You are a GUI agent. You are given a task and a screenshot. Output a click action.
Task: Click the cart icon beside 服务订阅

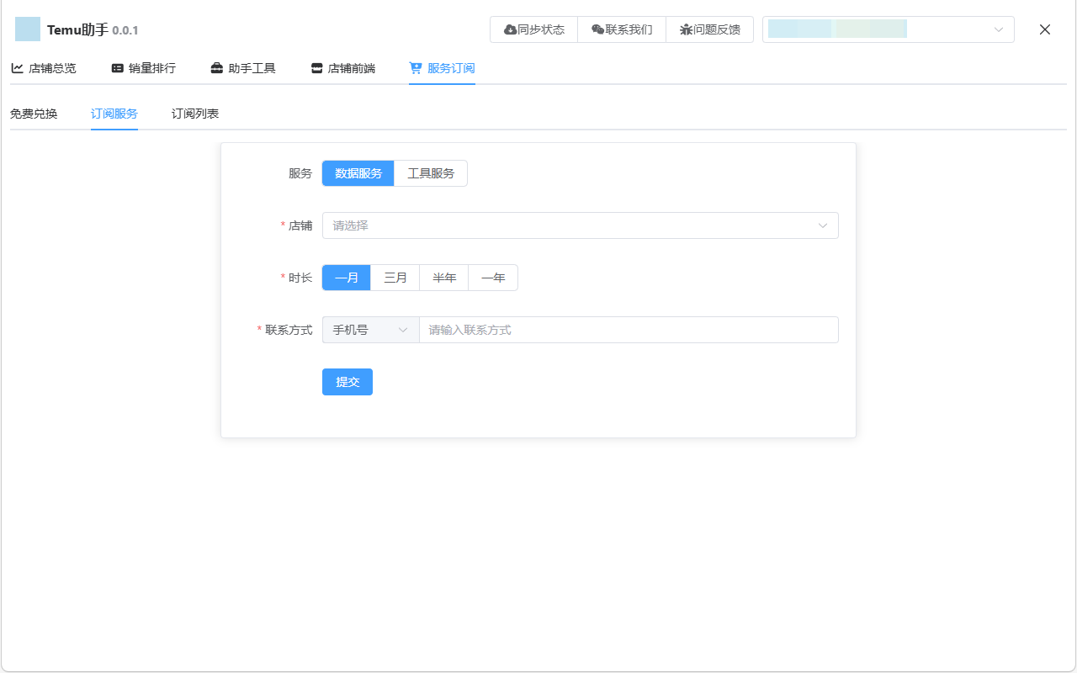[x=416, y=68]
